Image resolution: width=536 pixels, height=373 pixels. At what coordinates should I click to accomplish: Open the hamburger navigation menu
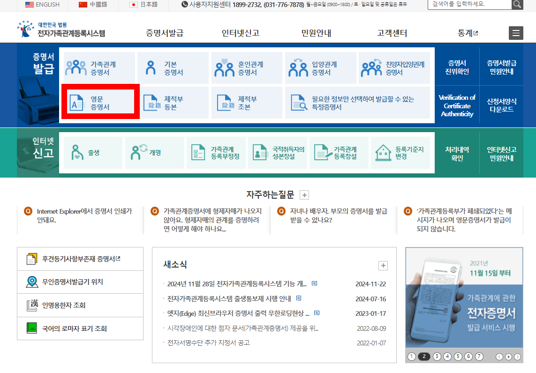(x=516, y=33)
